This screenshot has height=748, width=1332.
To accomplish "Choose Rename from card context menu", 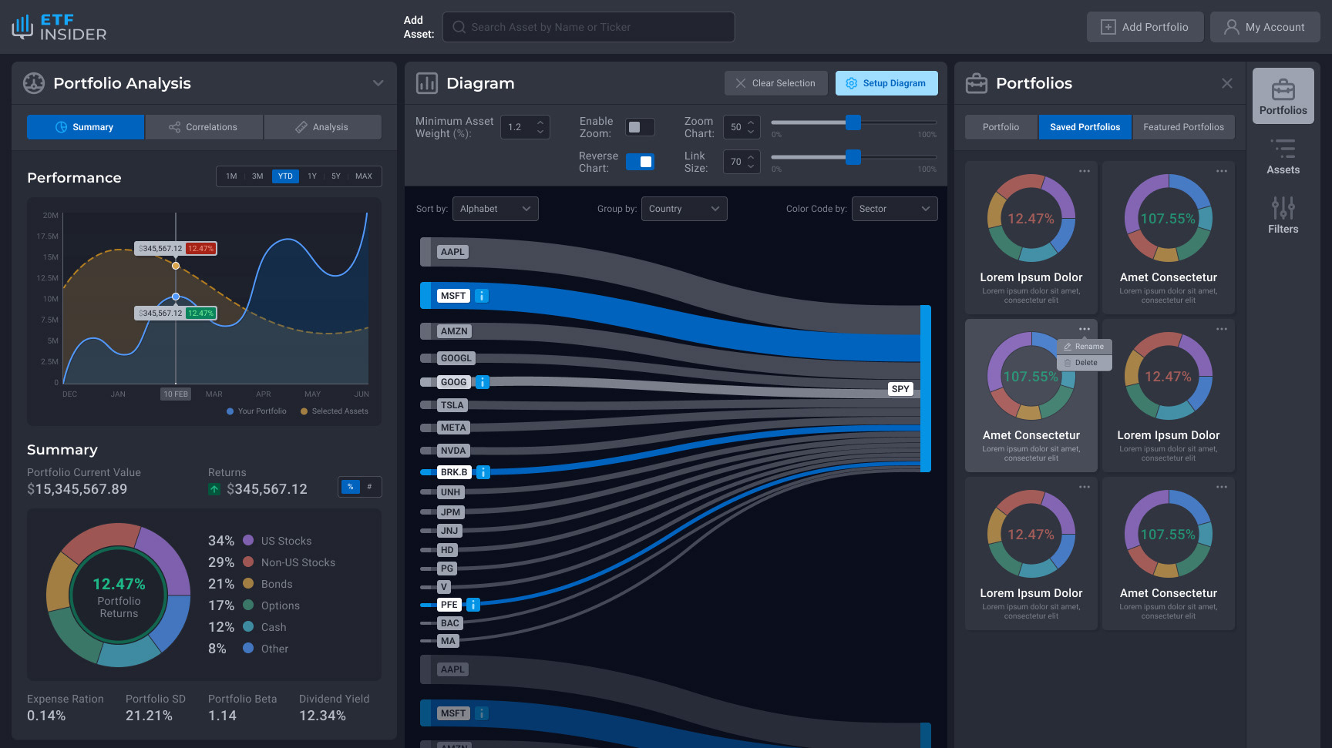I will [1085, 347].
